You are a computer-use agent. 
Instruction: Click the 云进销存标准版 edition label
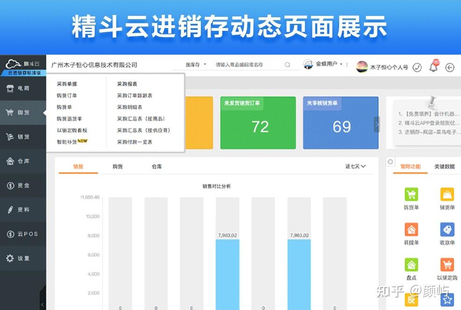[x=24, y=72]
